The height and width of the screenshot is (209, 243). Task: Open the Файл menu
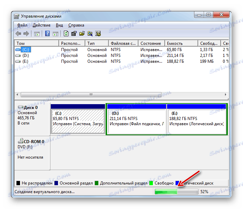click(22, 25)
